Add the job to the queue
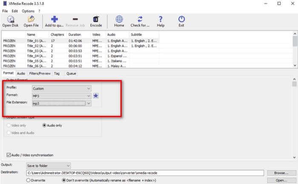The width and height of the screenshot is (298, 184). tap(54, 21)
